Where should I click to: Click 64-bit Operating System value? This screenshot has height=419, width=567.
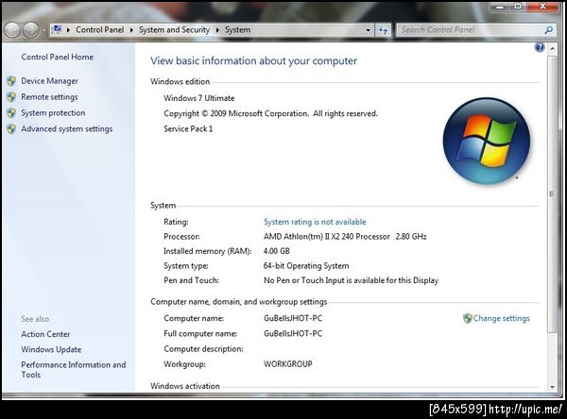point(306,266)
